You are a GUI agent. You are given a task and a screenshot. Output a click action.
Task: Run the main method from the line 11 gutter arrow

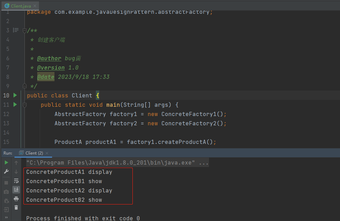tap(15, 105)
